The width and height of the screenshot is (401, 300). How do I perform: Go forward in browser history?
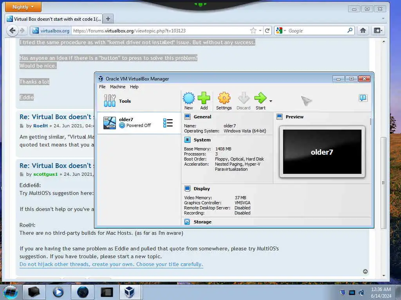click(x=22, y=30)
